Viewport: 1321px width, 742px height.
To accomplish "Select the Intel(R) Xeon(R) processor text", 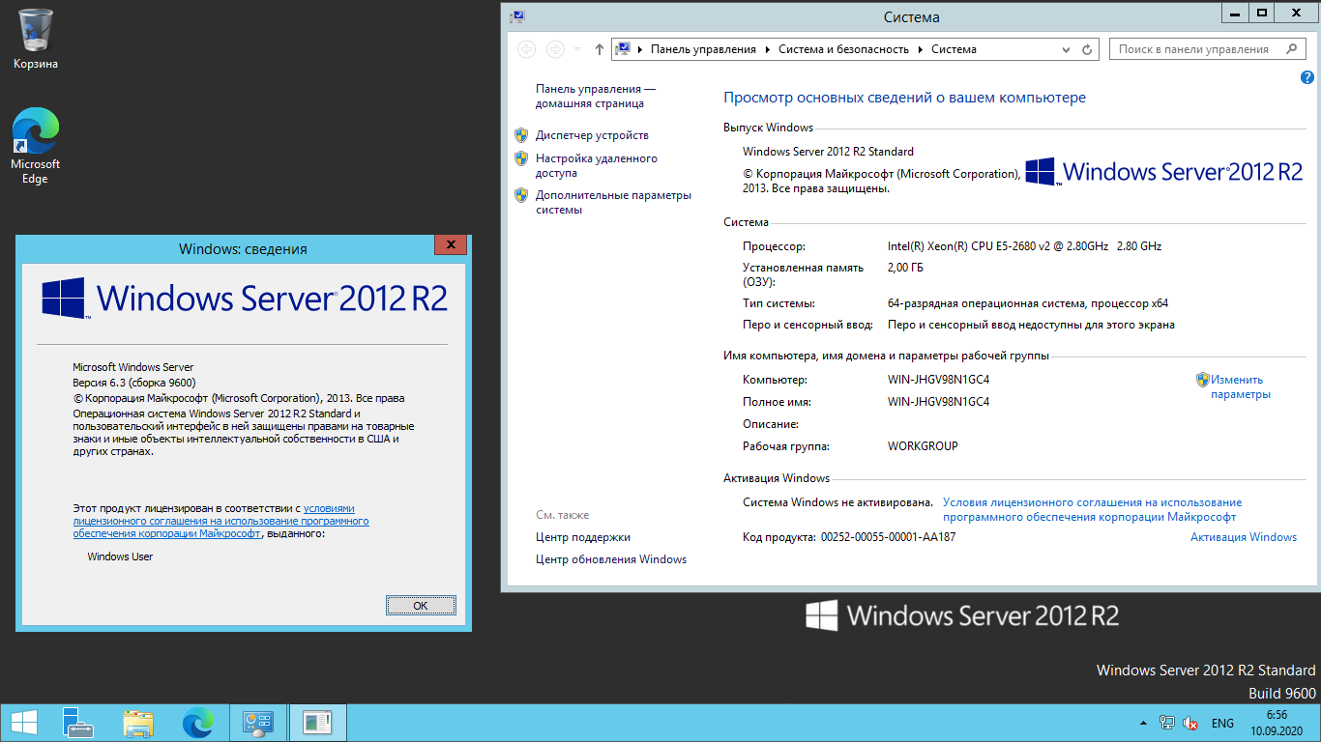I will pos(1024,246).
